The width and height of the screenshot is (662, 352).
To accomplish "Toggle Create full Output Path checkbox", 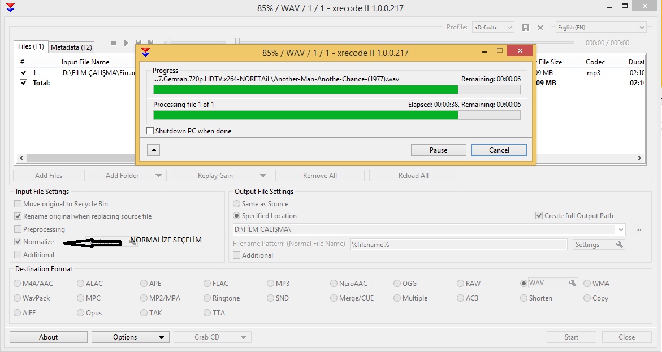I will pos(539,216).
